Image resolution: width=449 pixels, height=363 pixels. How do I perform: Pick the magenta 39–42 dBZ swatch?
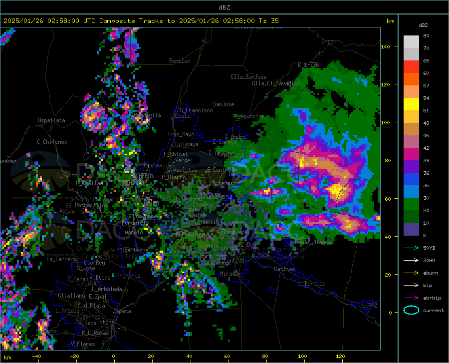[x=411, y=154]
